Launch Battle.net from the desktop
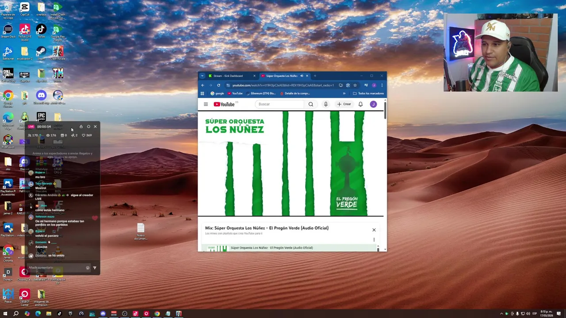 pyautogui.click(x=8, y=54)
